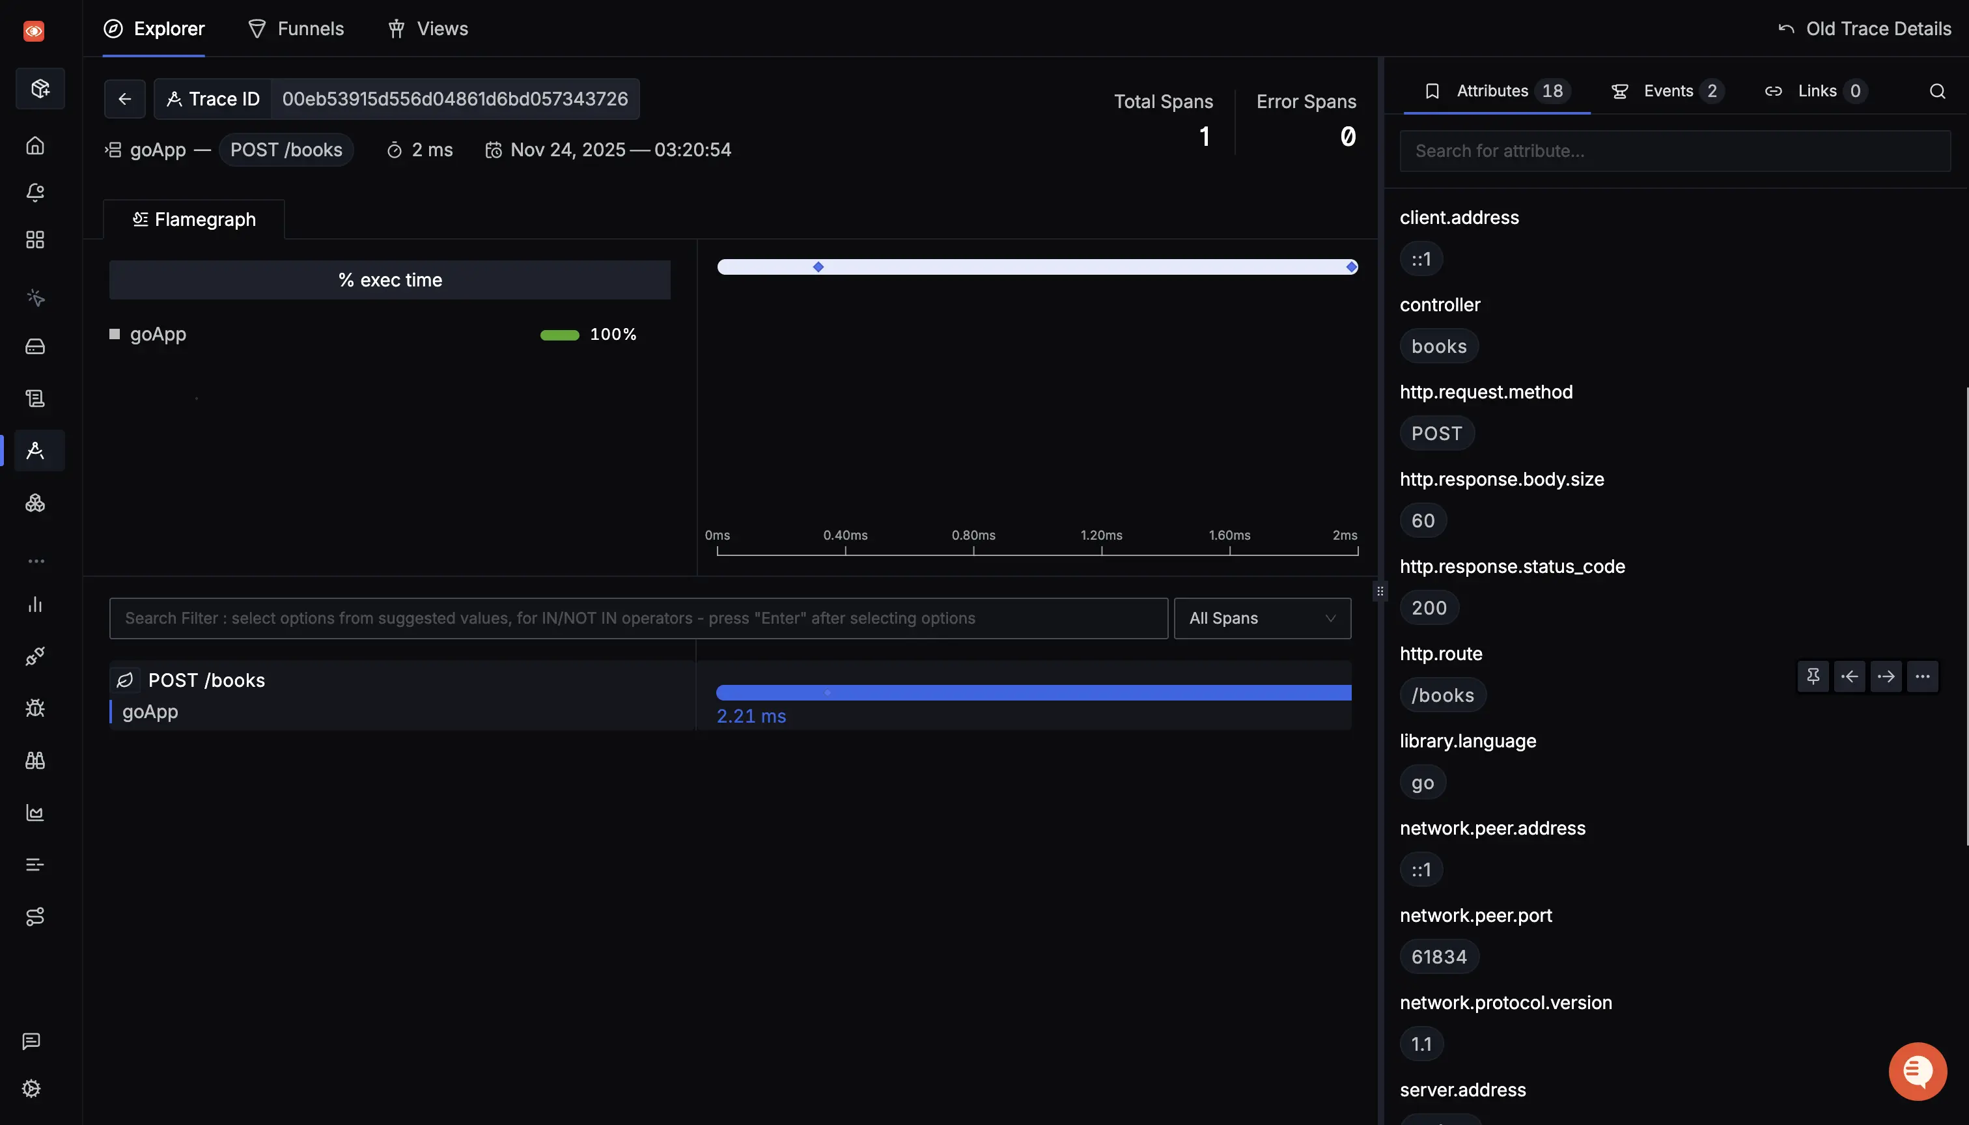Click the search icon in attributes panel
Viewport: 1969px width, 1125px height.
pos(1936,91)
